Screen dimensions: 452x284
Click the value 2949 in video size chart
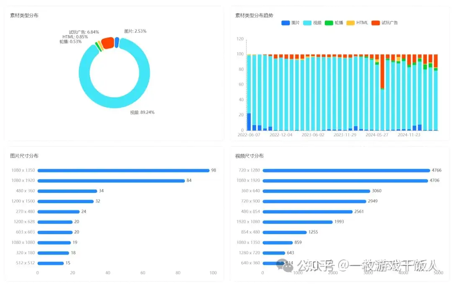click(x=373, y=201)
